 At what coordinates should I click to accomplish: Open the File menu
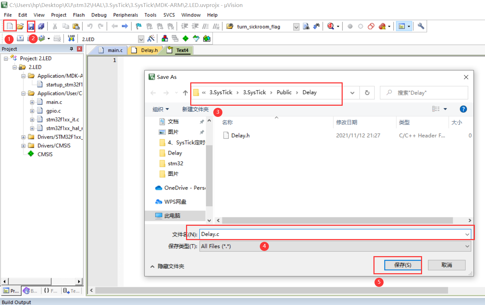[x=8, y=15]
